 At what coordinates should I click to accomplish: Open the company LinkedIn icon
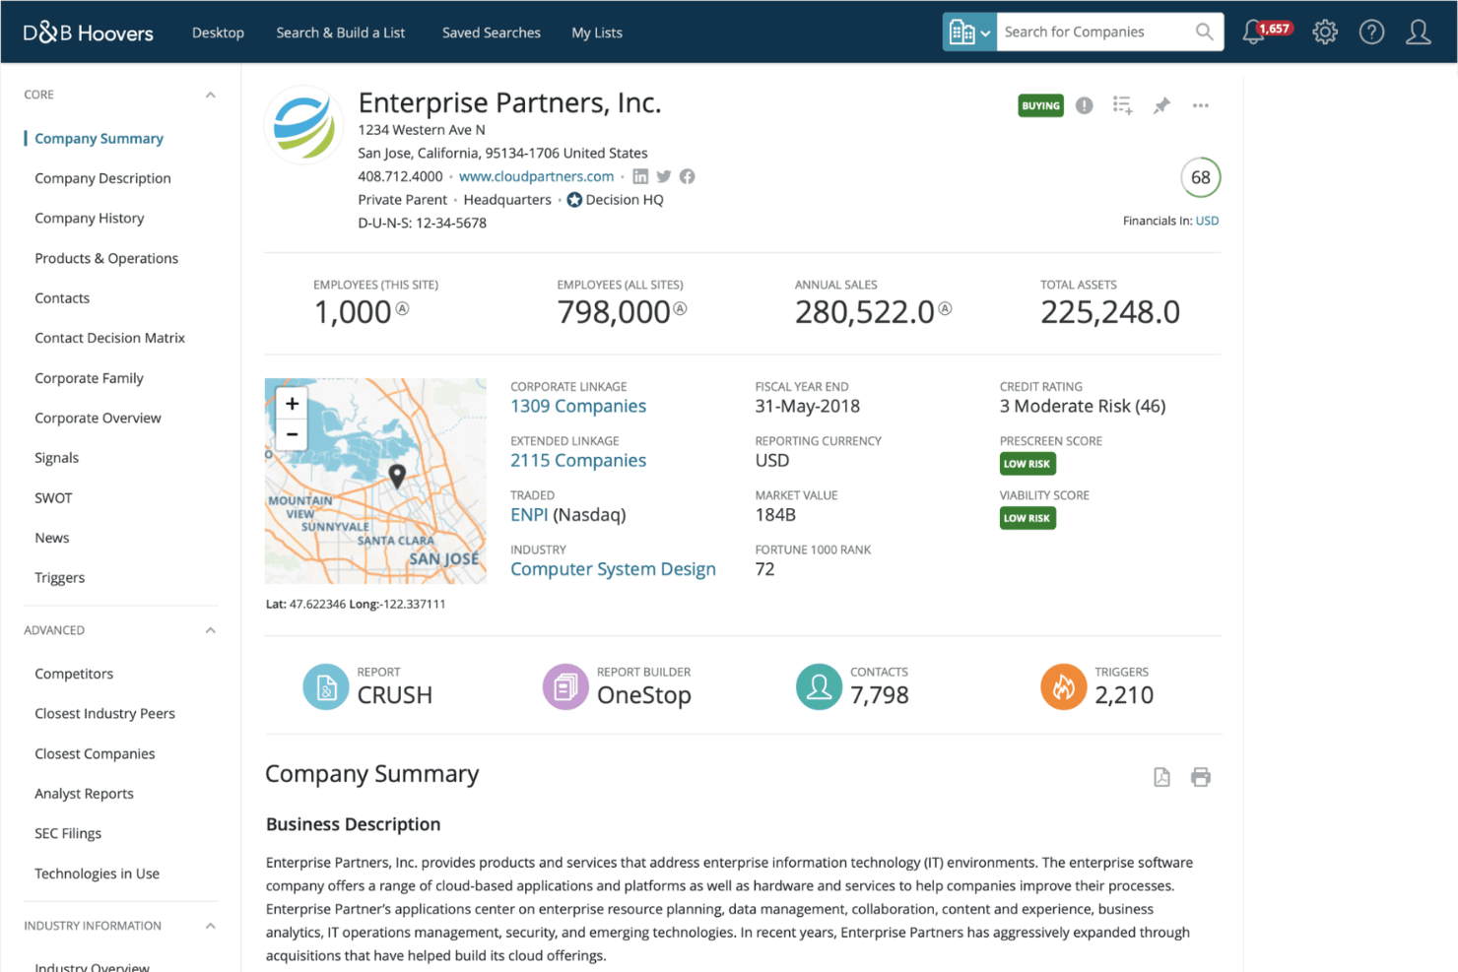pos(640,176)
